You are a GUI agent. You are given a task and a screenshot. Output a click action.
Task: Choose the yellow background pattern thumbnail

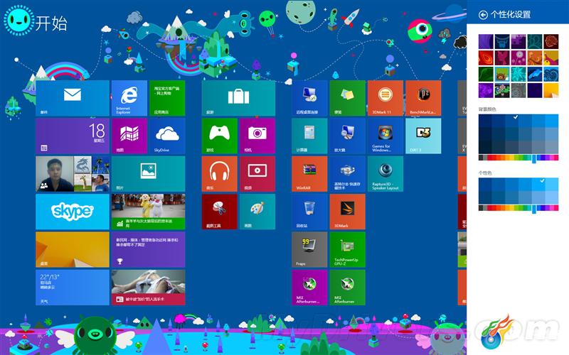[x=551, y=91]
